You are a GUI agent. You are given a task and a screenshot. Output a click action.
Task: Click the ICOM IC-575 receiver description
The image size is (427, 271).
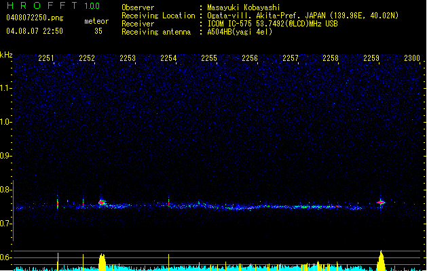click(272, 24)
